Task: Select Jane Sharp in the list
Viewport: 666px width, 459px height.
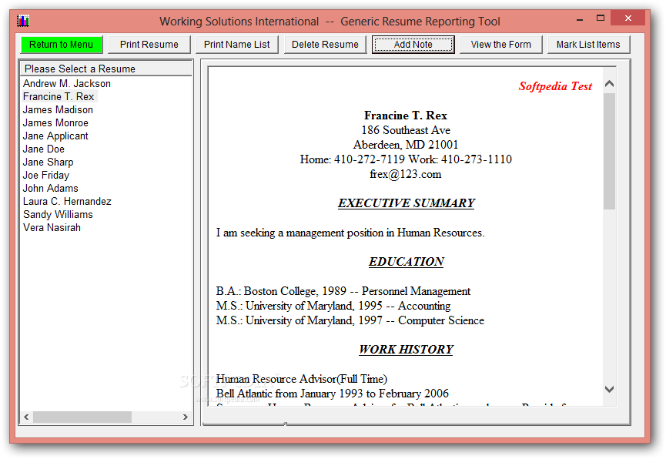Action: pyautogui.click(x=48, y=162)
